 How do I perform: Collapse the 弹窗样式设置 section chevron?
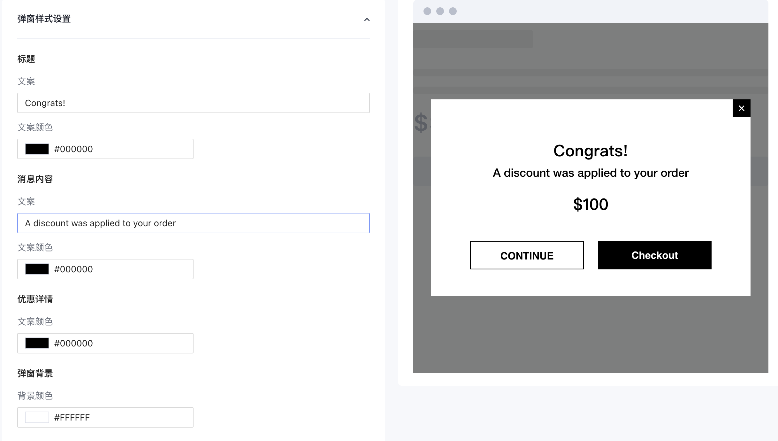[367, 19]
